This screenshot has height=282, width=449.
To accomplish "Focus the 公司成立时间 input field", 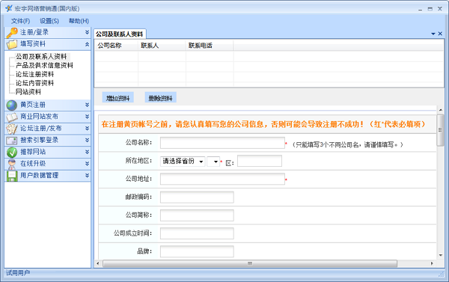I will point(197,233).
